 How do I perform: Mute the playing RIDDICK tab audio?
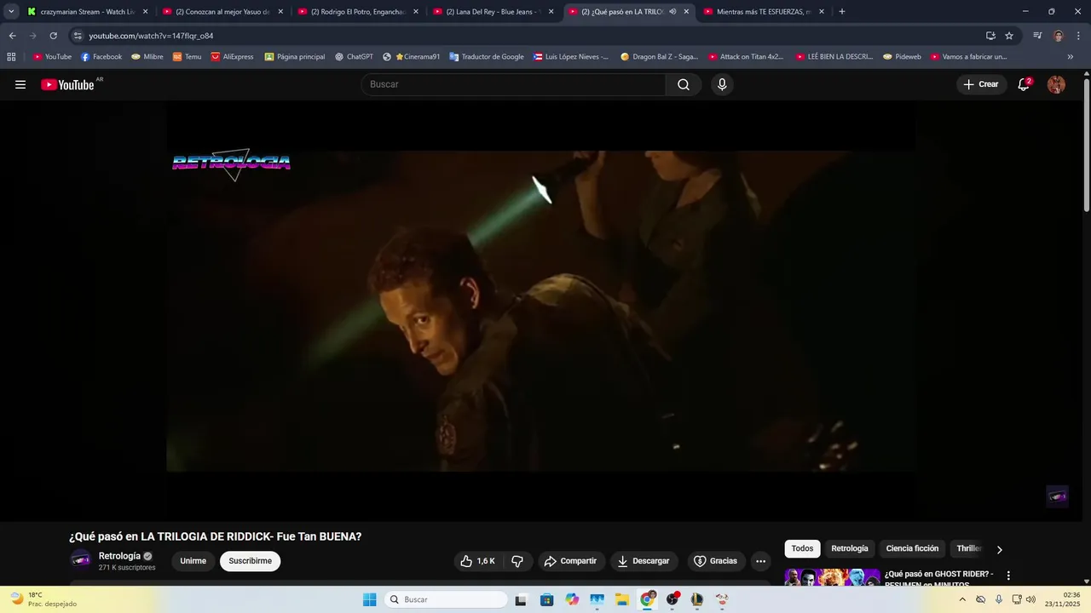click(672, 12)
